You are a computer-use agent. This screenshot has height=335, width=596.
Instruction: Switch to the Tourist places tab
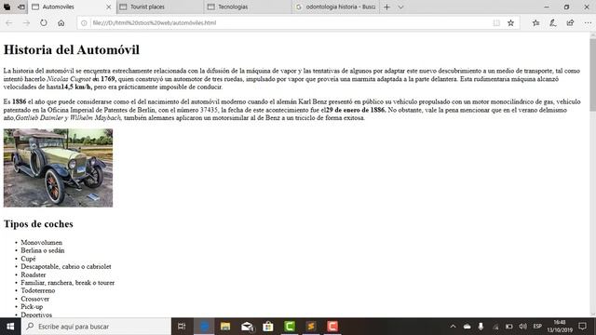pyautogui.click(x=159, y=7)
